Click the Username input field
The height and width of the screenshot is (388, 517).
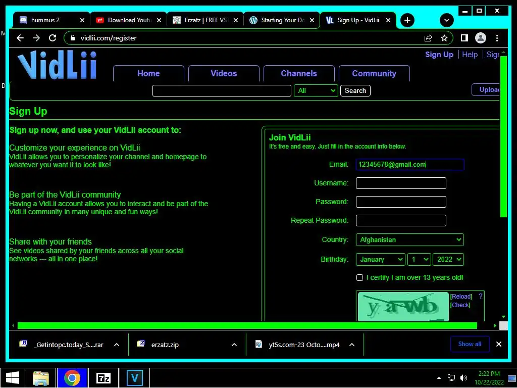401,183
